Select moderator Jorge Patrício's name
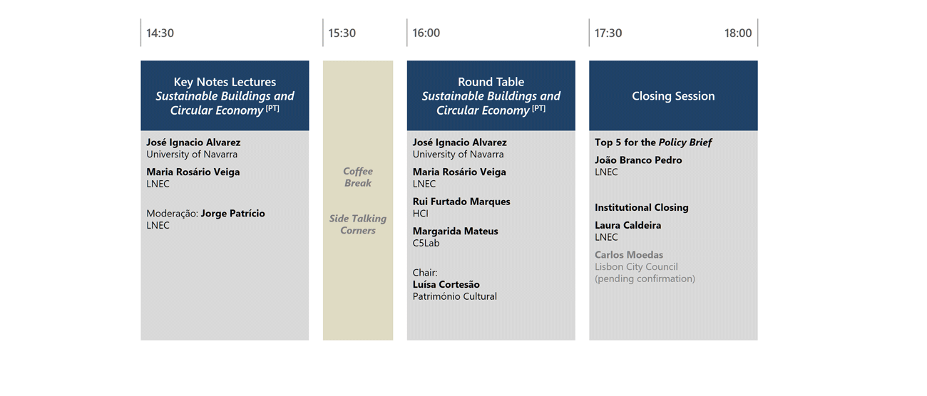This screenshot has height=396, width=927. click(x=232, y=213)
